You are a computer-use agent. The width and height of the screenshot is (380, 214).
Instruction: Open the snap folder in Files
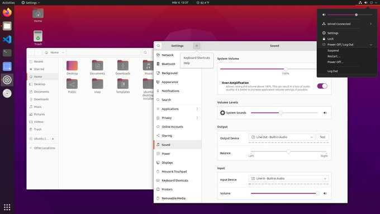point(97,86)
